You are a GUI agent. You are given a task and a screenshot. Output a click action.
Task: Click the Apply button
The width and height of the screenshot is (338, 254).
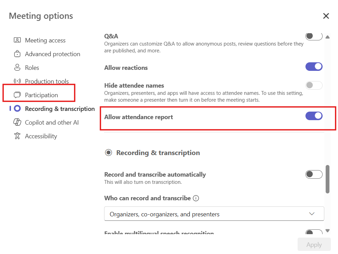coord(314,244)
